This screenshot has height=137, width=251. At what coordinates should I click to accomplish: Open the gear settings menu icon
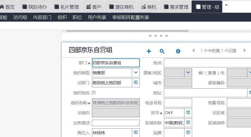tap(178, 51)
